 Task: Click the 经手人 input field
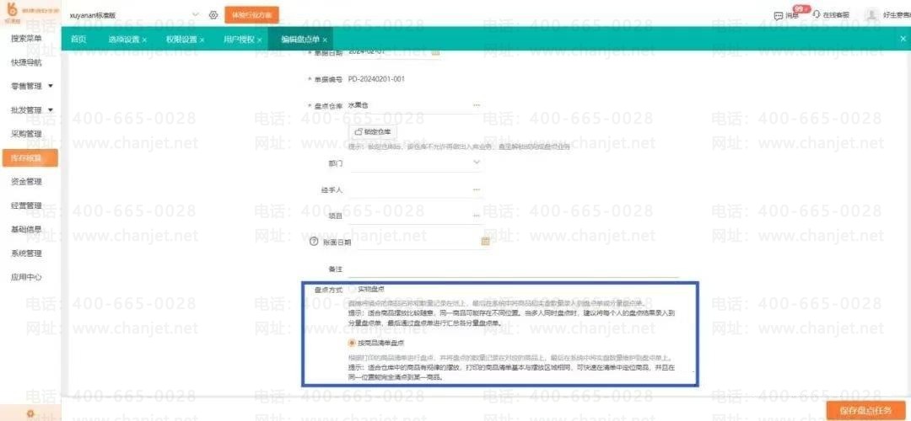tap(415, 189)
